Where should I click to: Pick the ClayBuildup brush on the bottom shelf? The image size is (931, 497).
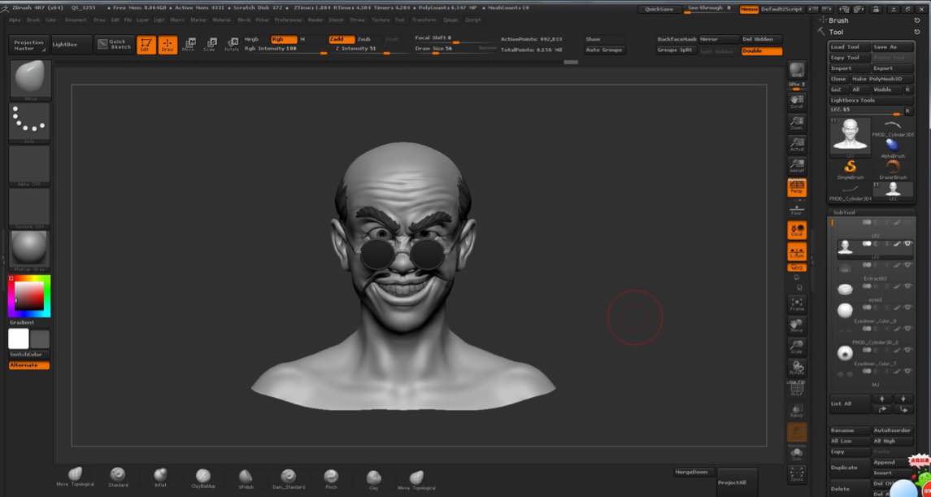tap(202, 477)
